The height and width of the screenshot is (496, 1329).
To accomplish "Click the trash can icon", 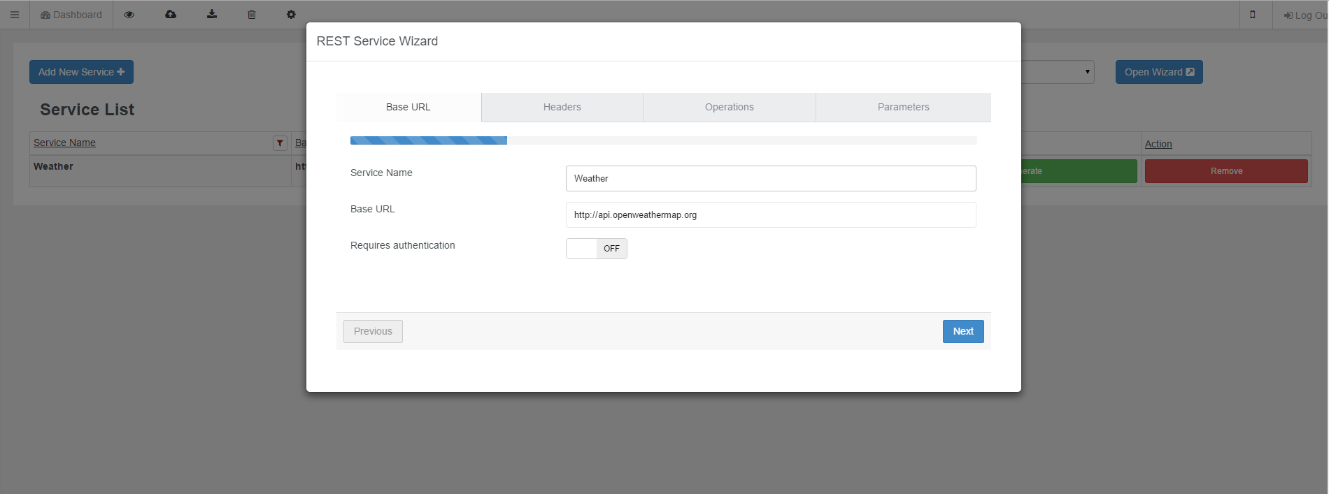I will (x=252, y=15).
